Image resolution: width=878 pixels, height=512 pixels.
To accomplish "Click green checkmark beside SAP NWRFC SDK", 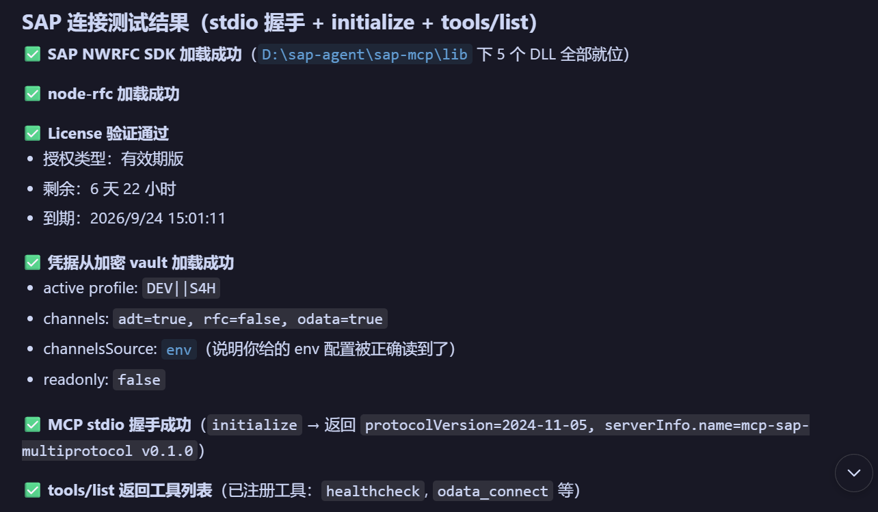I will pyautogui.click(x=32, y=54).
